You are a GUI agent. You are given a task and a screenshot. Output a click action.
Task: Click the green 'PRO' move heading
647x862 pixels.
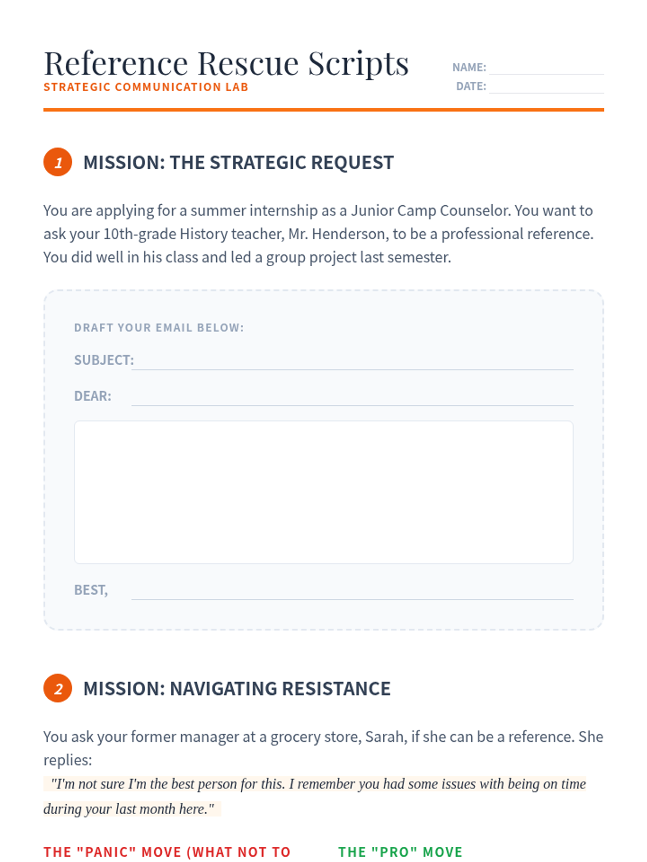coord(400,852)
